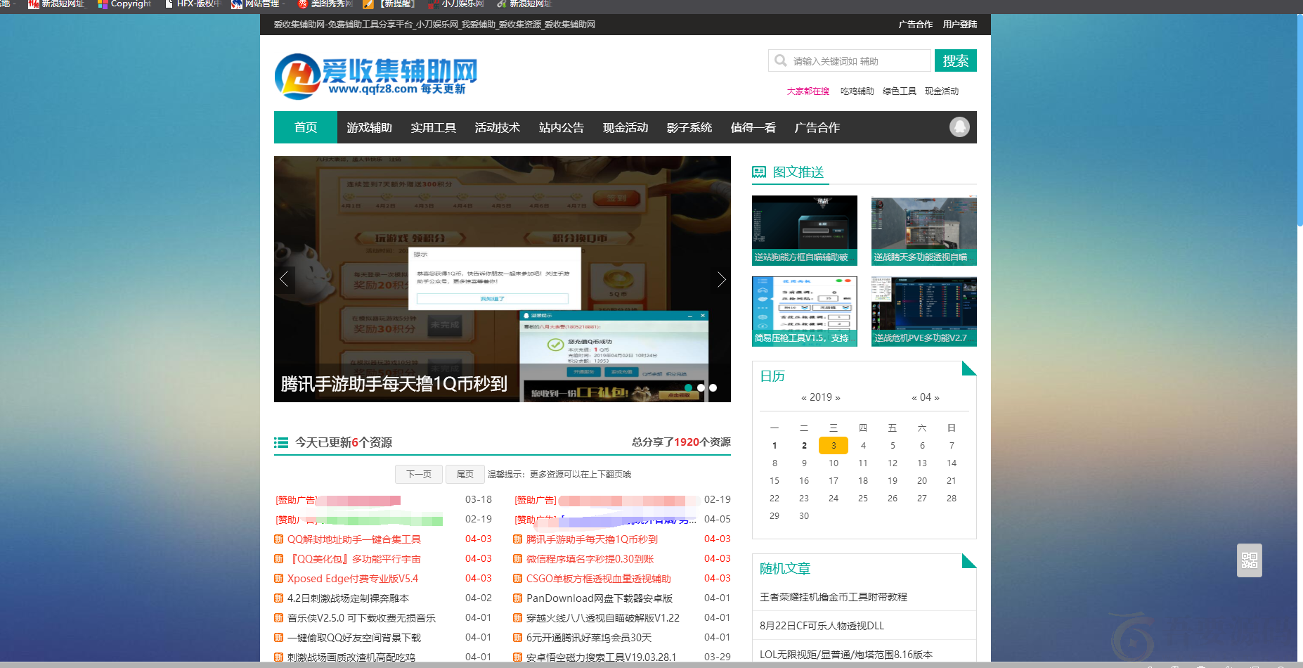The image size is (1303, 668).
Task: Open random article 王者荣耀挂机撸金币工具附带教程
Action: 834,597
